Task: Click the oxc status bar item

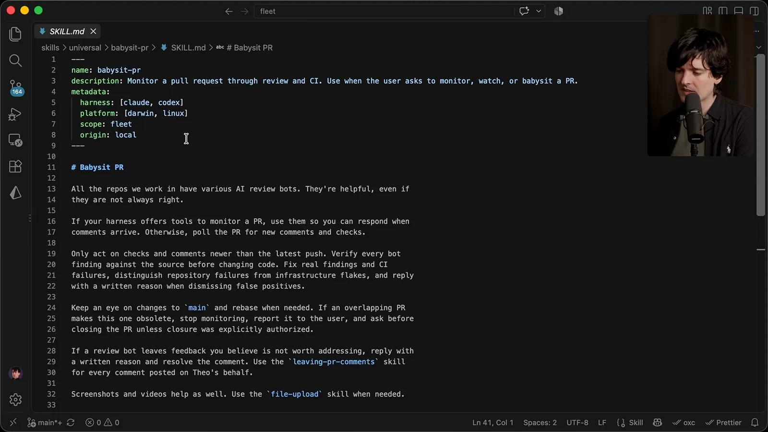Action: point(684,422)
